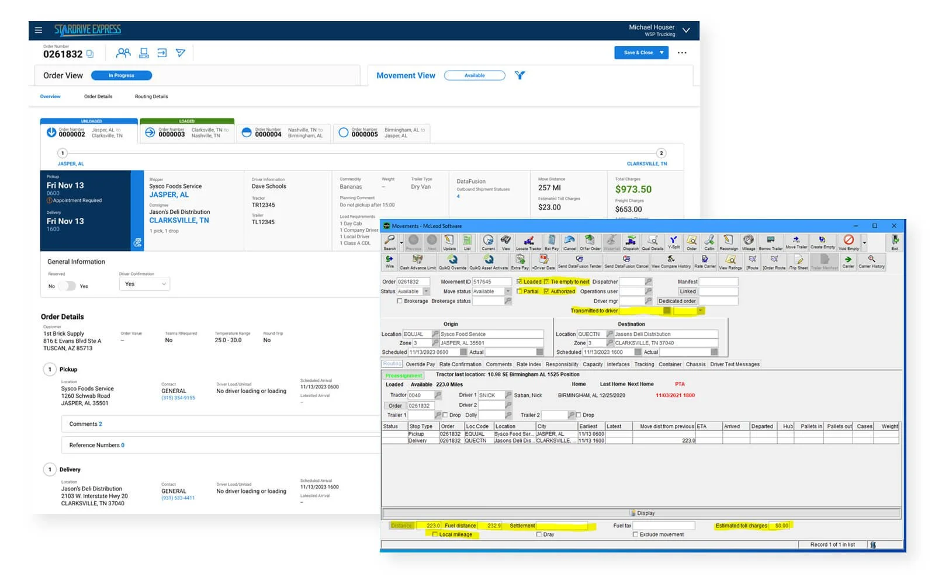Click the View Compare History icon
The height and width of the screenshot is (584, 935).
[x=671, y=261]
